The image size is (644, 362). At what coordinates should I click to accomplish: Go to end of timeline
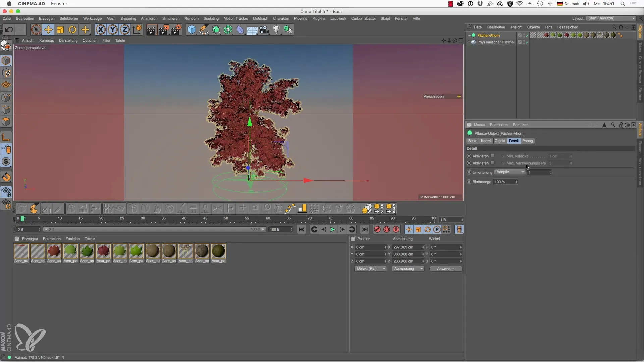click(x=365, y=229)
